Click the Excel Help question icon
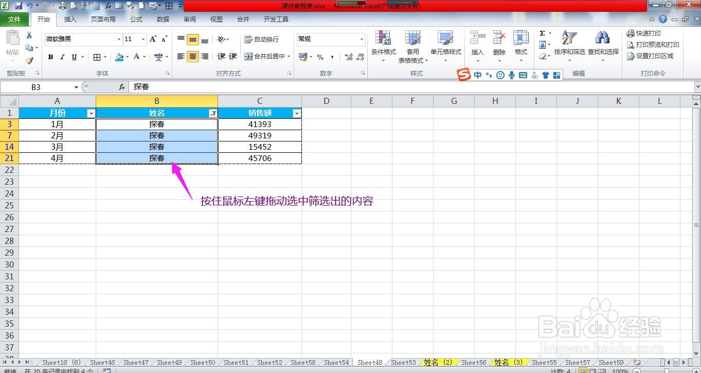The height and width of the screenshot is (373, 701). point(663,20)
